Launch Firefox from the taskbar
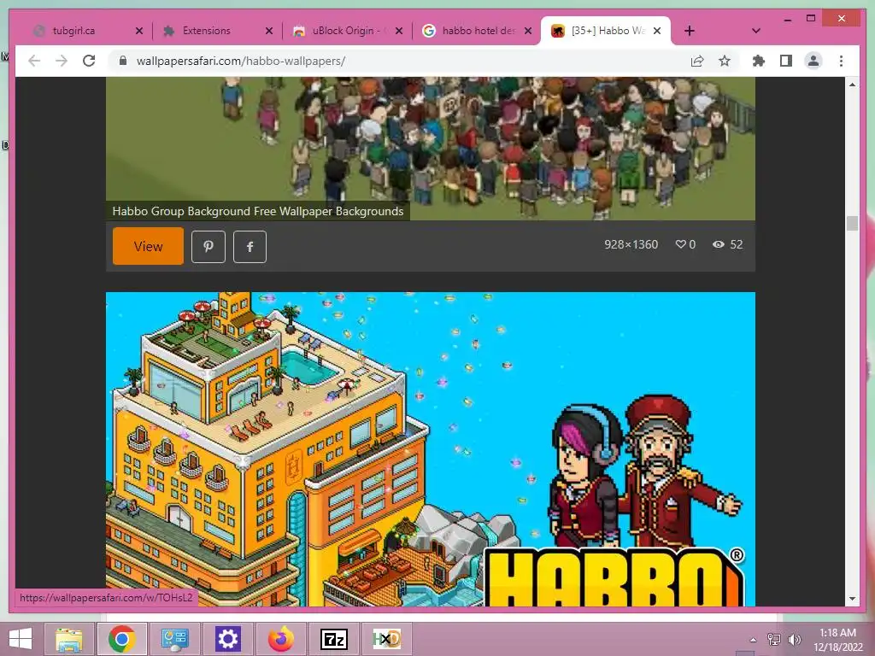This screenshot has height=656, width=875. pyautogui.click(x=280, y=639)
